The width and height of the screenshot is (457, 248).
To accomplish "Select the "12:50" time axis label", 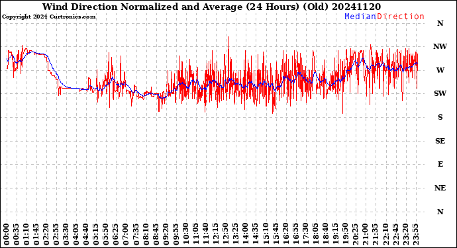I will tap(226, 234).
